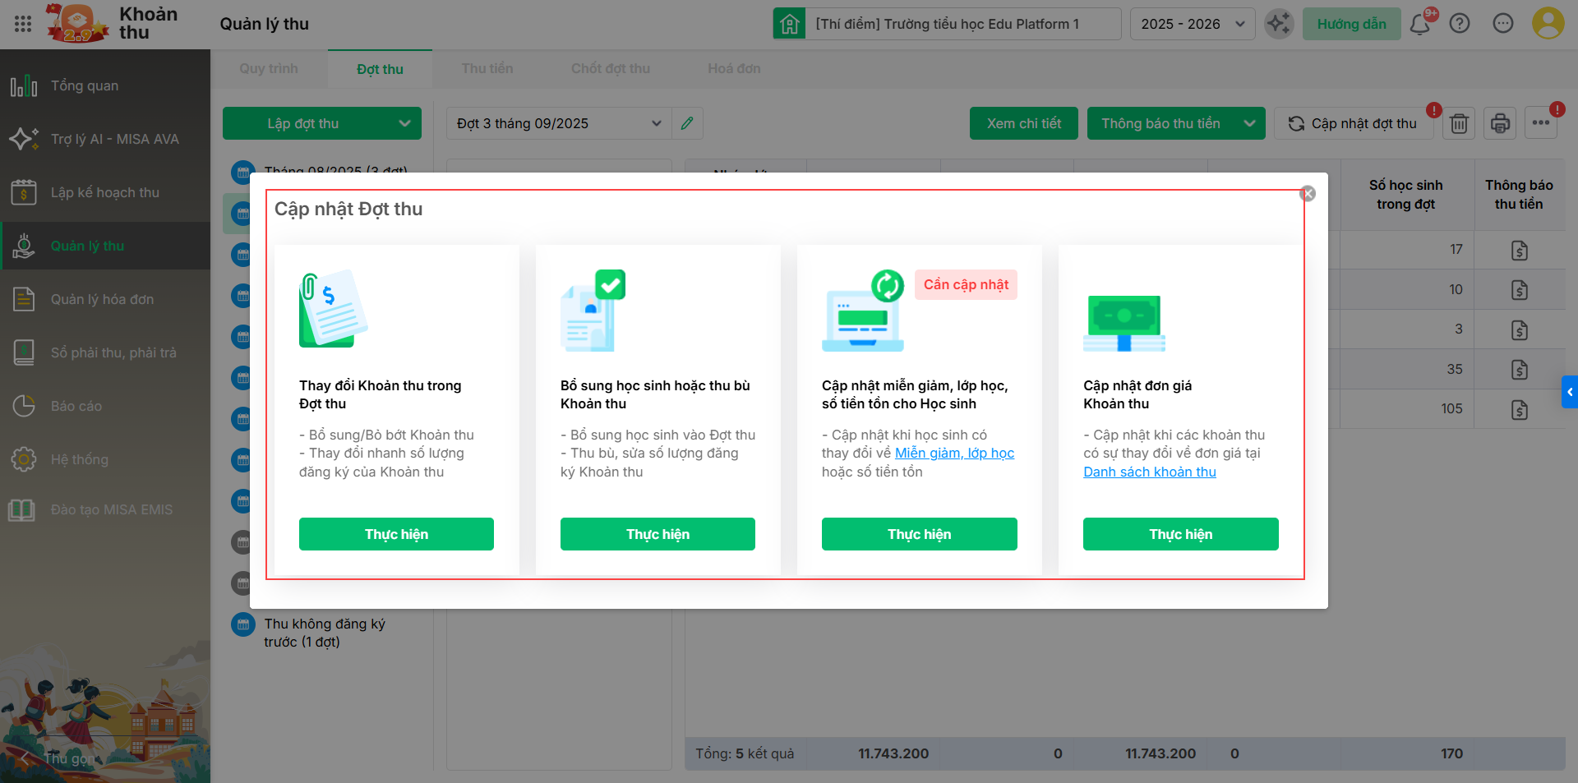Viewport: 1578px width, 783px height.
Task: Open the user avatar profile menu
Action: pos(1548,24)
